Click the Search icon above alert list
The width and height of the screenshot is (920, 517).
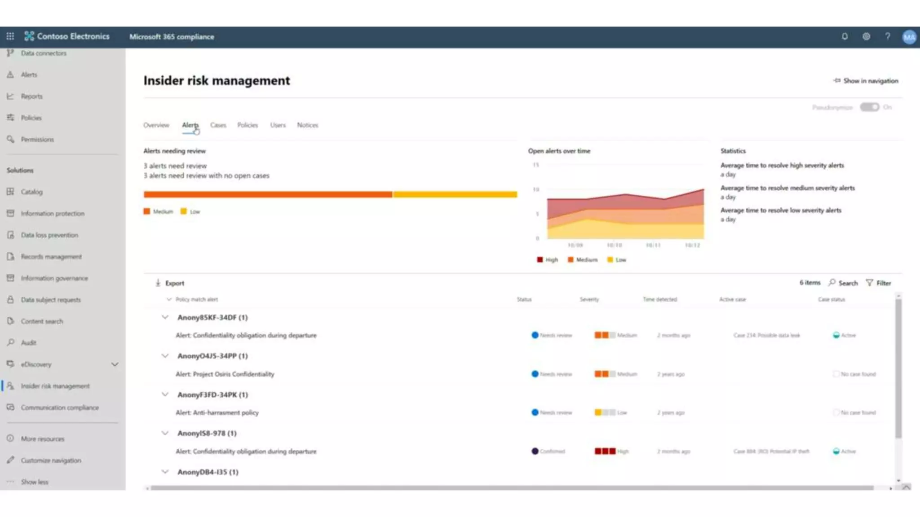[832, 283]
